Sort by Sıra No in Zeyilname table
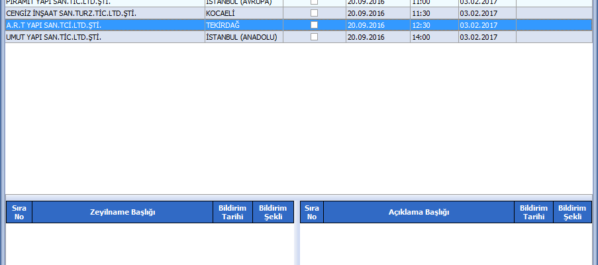Viewport: 598px width, 265px height. click(19, 212)
